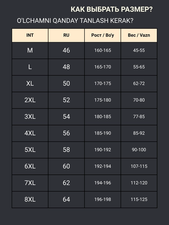Select the 5XL size cell
169x225 pixels.
(x=30, y=150)
